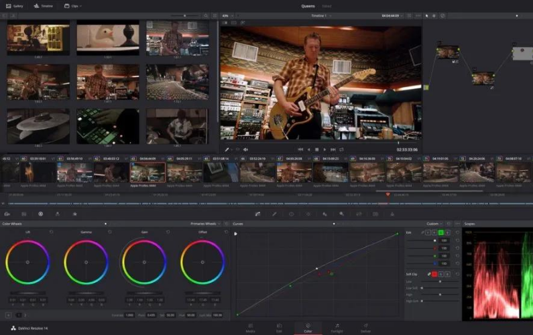Enable the green channel in Edit curves
The image size is (533, 335).
(x=441, y=232)
